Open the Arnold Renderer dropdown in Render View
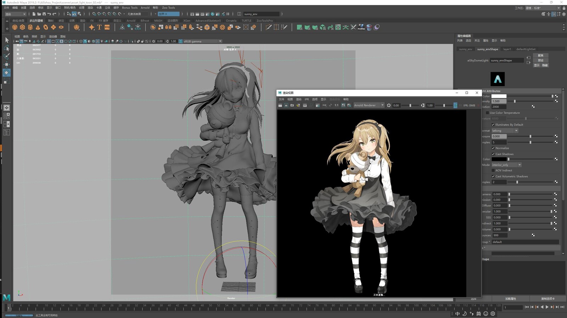Viewport: 567px width, 318px height. click(x=369, y=105)
